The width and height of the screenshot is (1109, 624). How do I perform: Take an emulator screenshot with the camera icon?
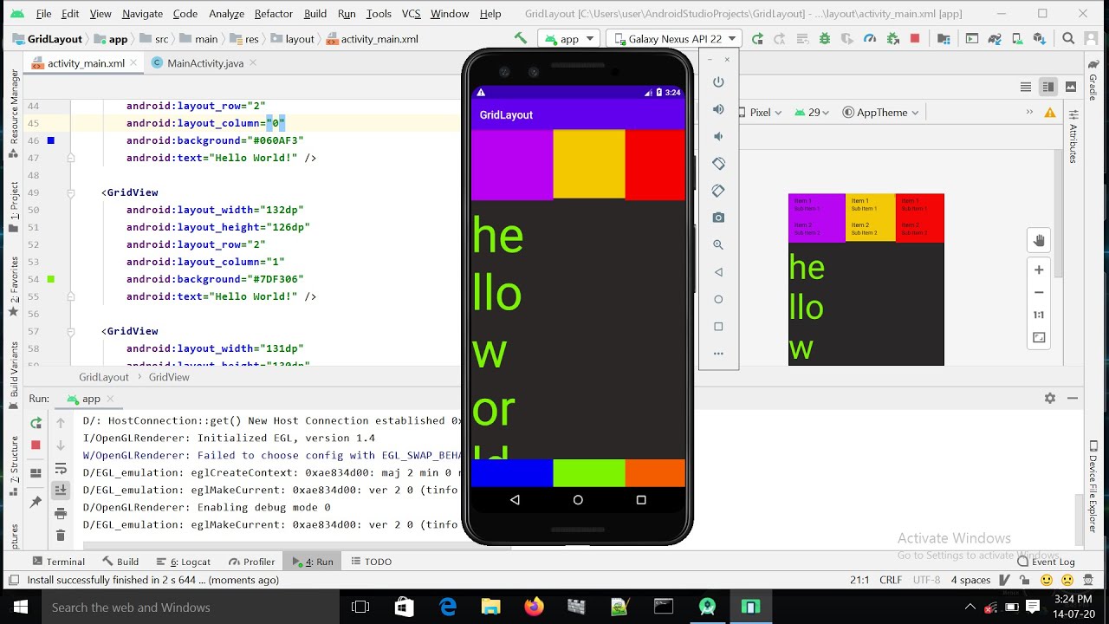pyautogui.click(x=718, y=218)
